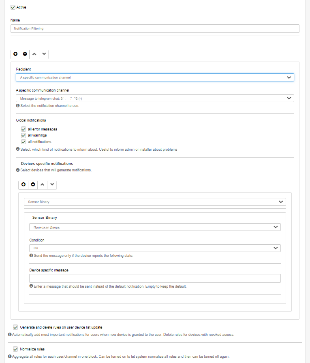Expand the specific communication channel dropdown
The width and height of the screenshot is (310, 363).
point(155,98)
